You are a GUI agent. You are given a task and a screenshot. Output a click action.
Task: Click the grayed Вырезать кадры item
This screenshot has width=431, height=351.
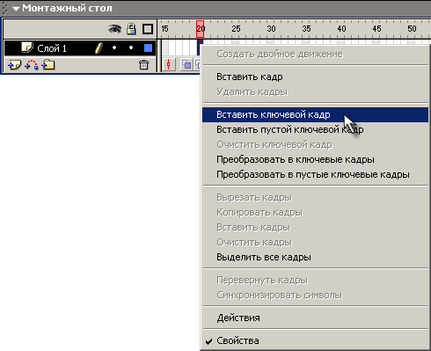pos(315,198)
